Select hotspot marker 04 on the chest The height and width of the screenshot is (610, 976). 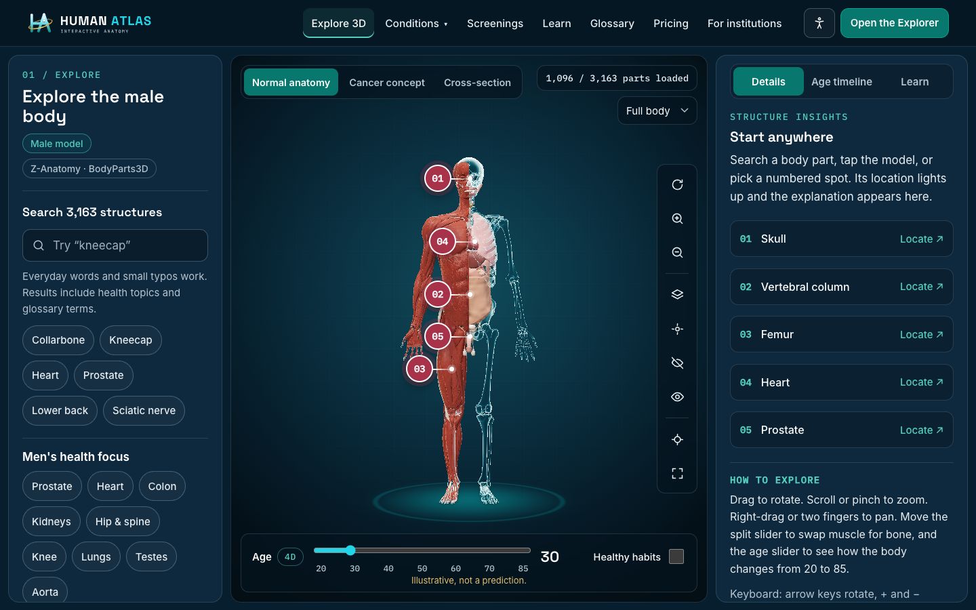pyautogui.click(x=442, y=241)
